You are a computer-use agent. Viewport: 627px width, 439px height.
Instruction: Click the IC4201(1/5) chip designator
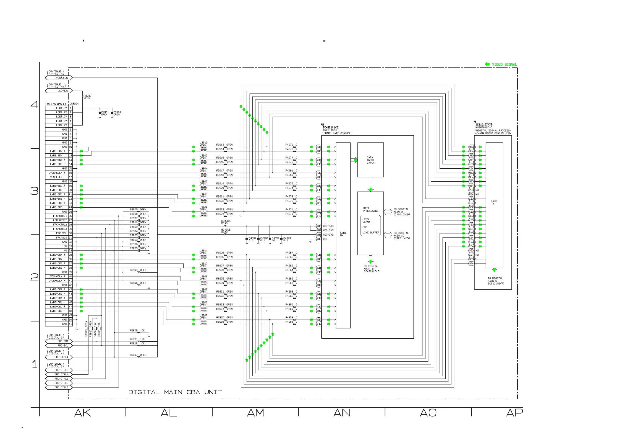pos(331,127)
